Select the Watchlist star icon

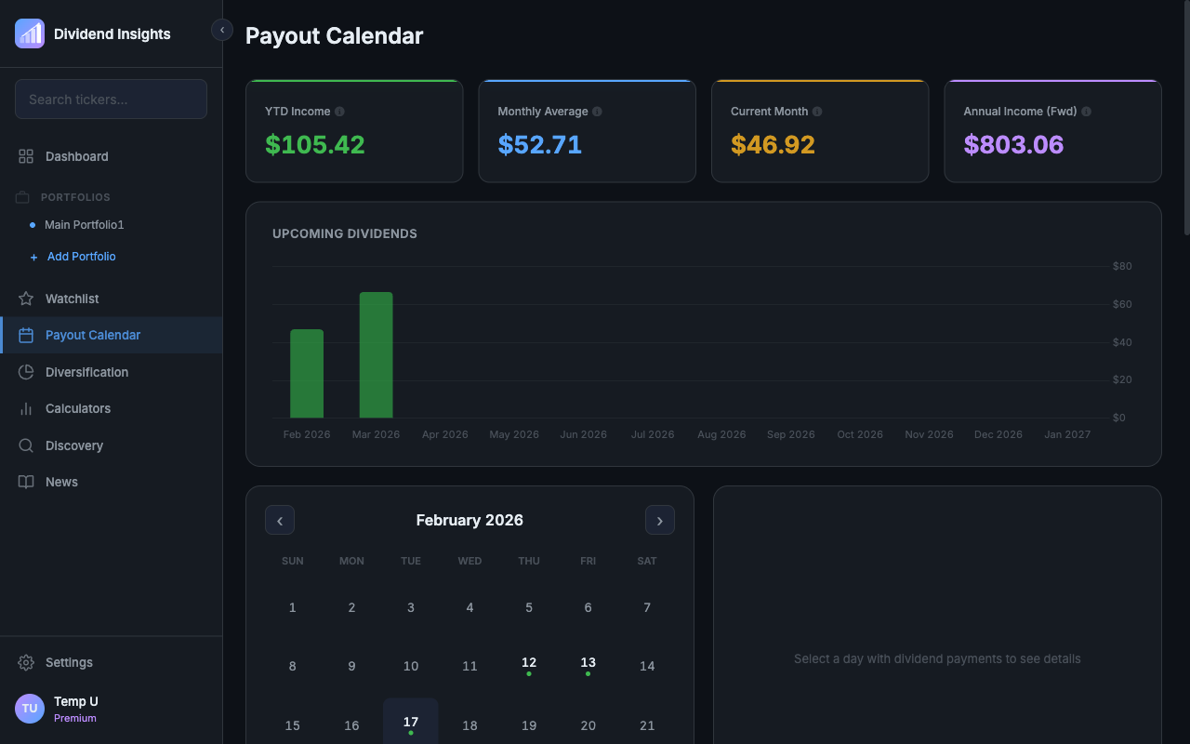click(x=26, y=299)
